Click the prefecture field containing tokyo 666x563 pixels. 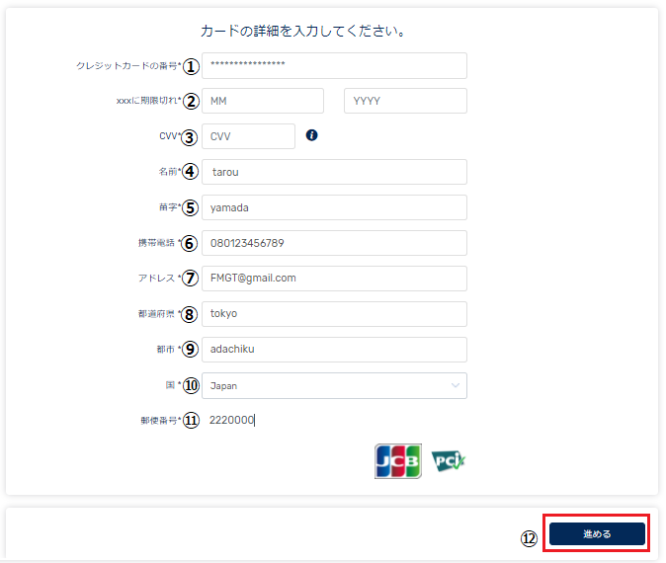point(334,314)
